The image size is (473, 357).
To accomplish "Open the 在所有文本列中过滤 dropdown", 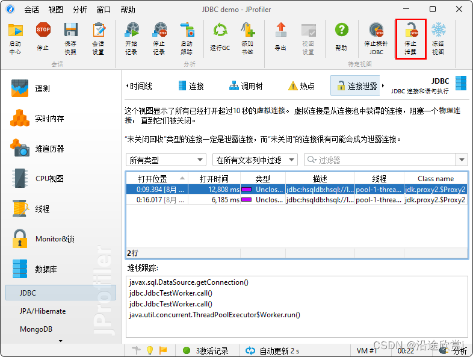I will [255, 160].
